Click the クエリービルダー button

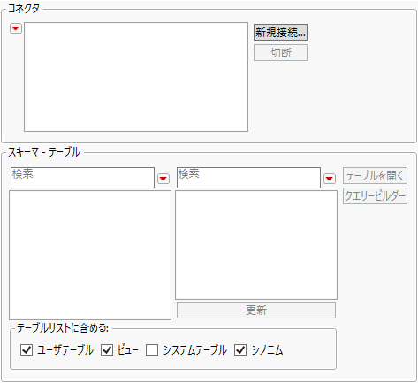coord(375,196)
